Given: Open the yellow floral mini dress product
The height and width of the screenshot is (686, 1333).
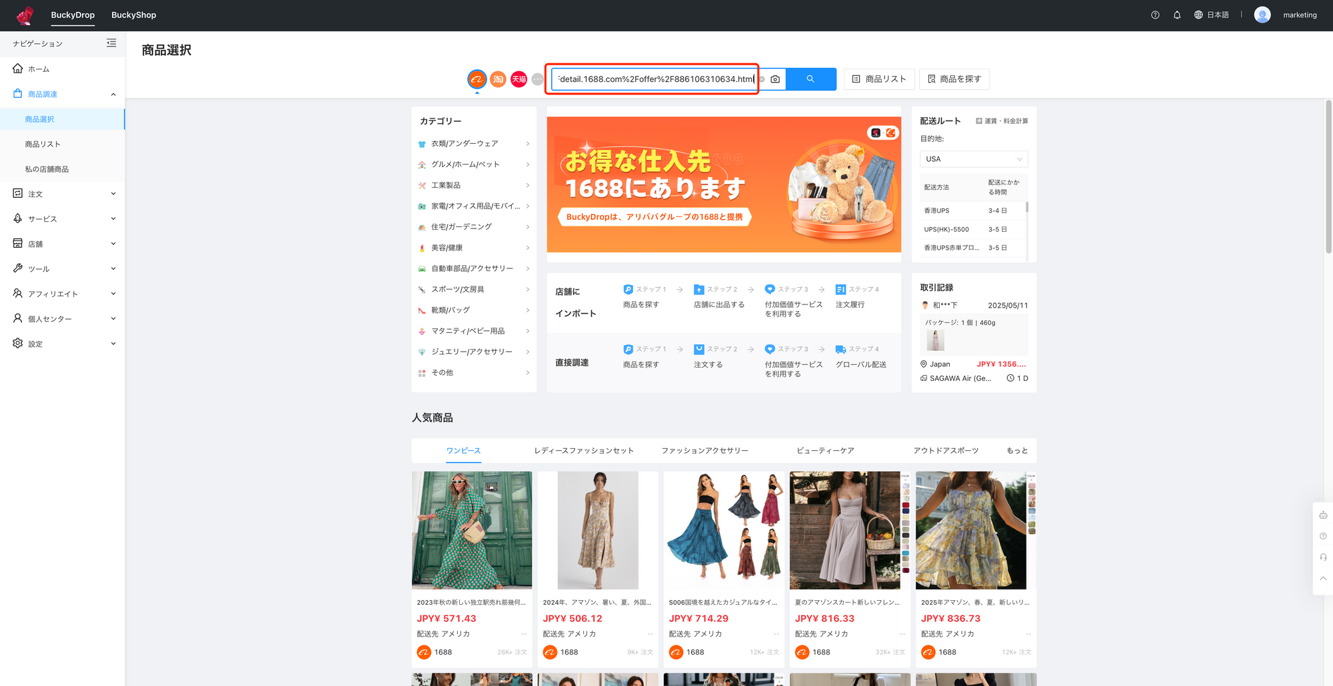Looking at the screenshot, I should click(x=976, y=530).
